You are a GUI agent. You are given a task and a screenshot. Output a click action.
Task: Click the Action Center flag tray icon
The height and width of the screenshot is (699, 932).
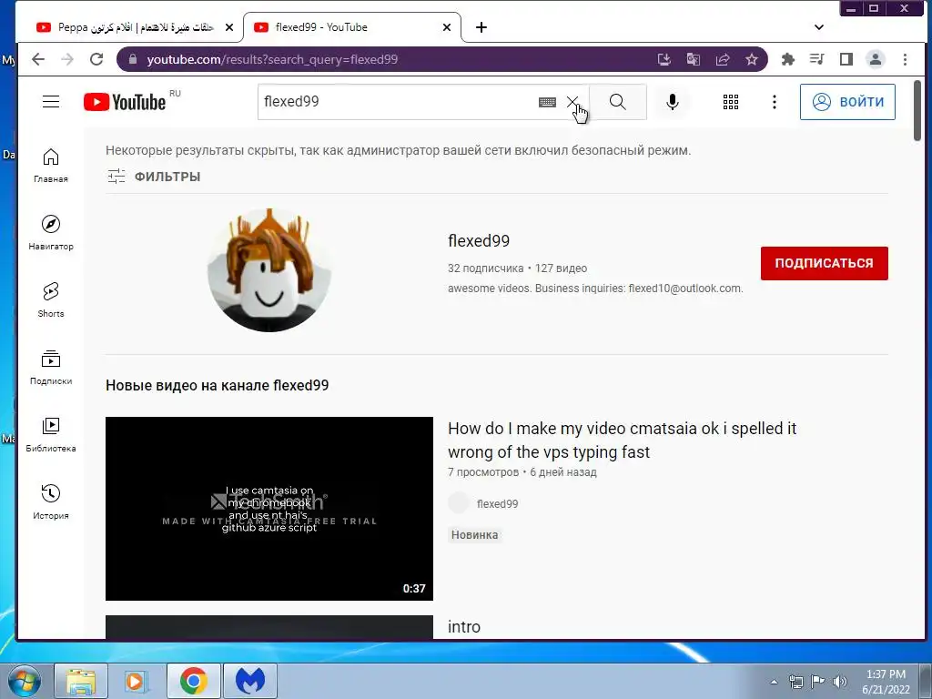tap(818, 682)
